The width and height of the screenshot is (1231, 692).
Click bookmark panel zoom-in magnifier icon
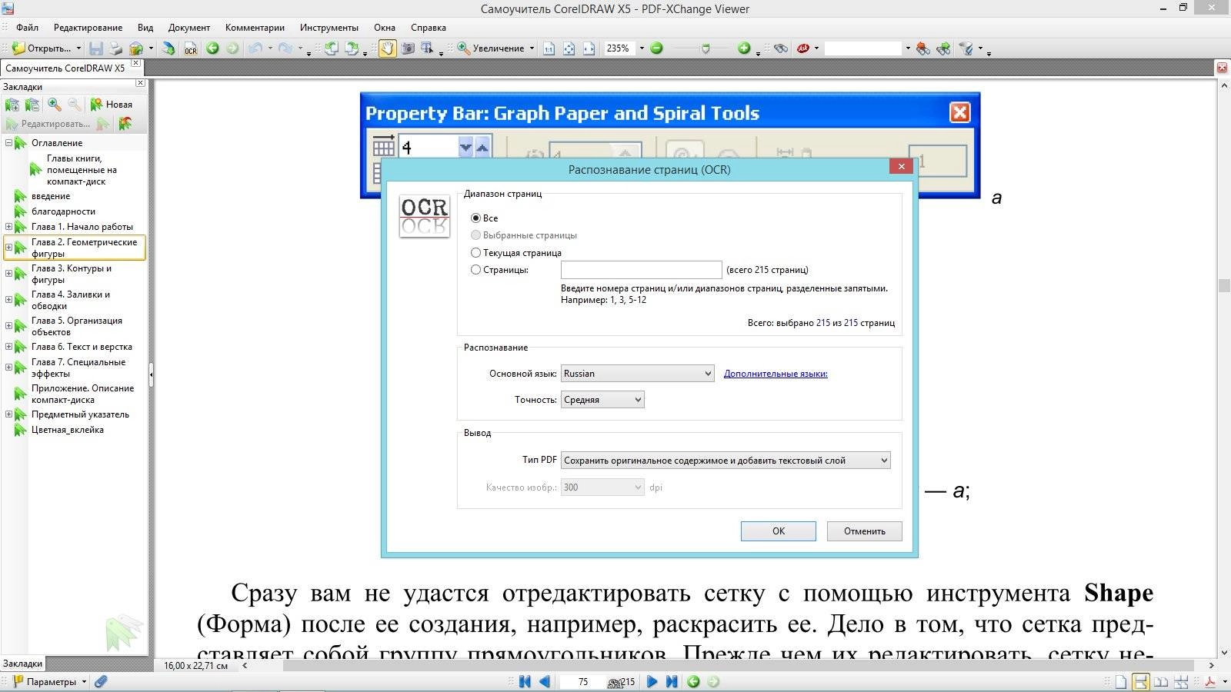54,105
